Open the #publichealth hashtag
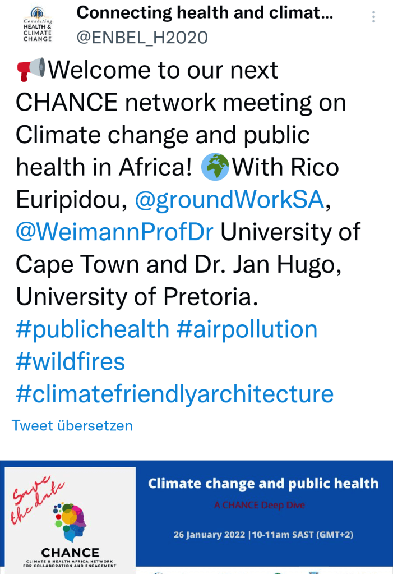Image resolution: width=393 pixels, height=574 pixels. pyautogui.click(x=93, y=329)
